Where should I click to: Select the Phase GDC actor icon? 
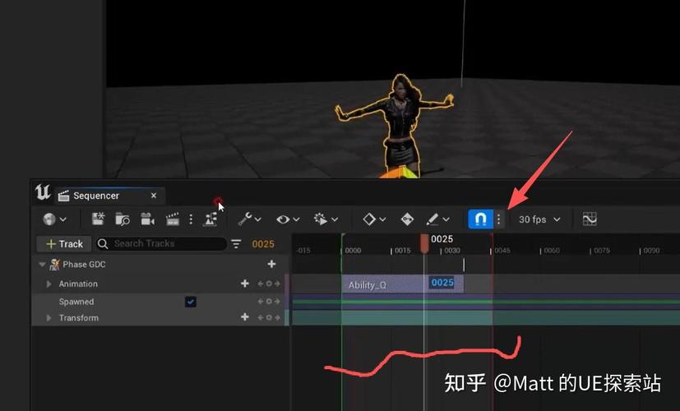click(x=54, y=264)
